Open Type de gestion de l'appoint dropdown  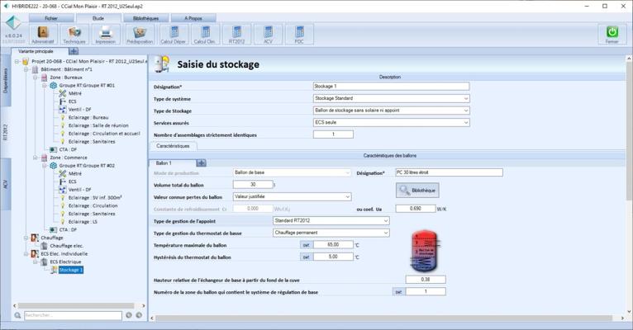tap(331, 221)
